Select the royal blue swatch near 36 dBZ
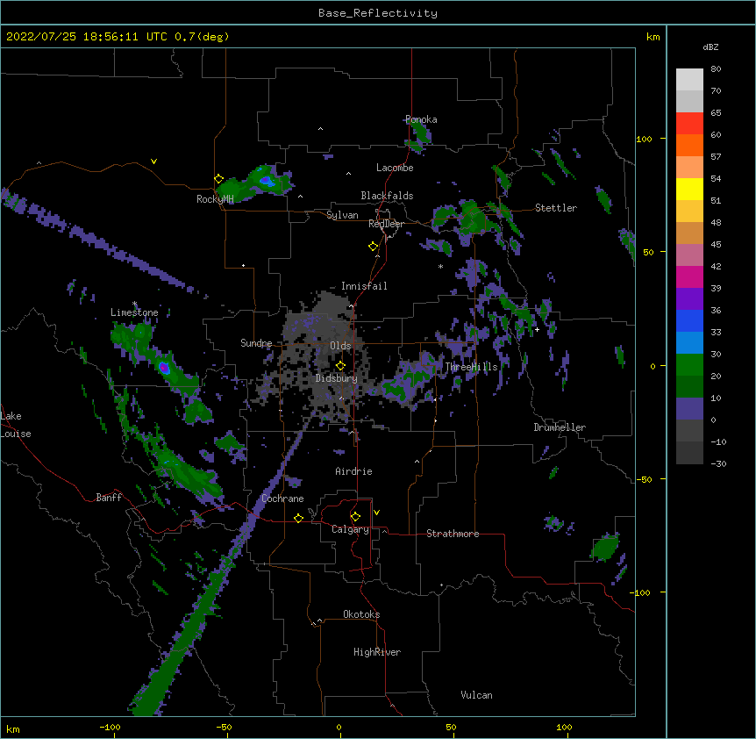The image size is (756, 739). [689, 320]
